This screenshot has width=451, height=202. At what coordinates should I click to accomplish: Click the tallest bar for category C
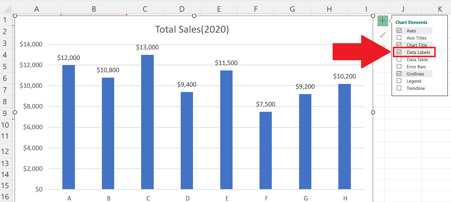tap(147, 120)
